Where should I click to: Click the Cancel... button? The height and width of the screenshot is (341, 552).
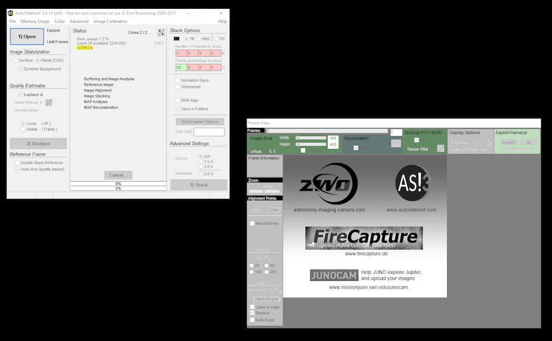point(118,175)
